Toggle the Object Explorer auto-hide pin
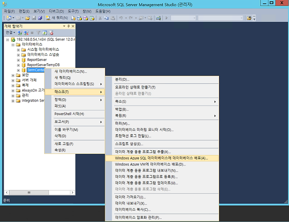289x222 pixels. point(69,26)
